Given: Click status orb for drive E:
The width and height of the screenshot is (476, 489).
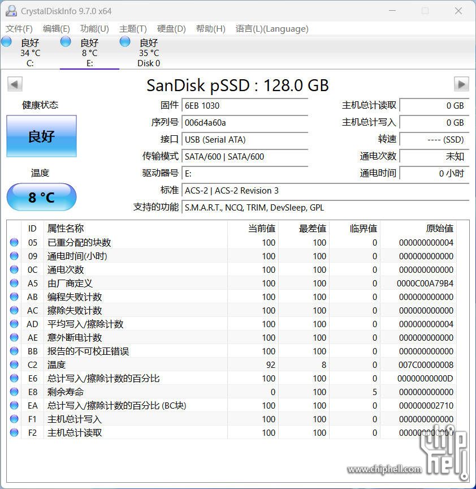Looking at the screenshot, I should tap(66, 41).
